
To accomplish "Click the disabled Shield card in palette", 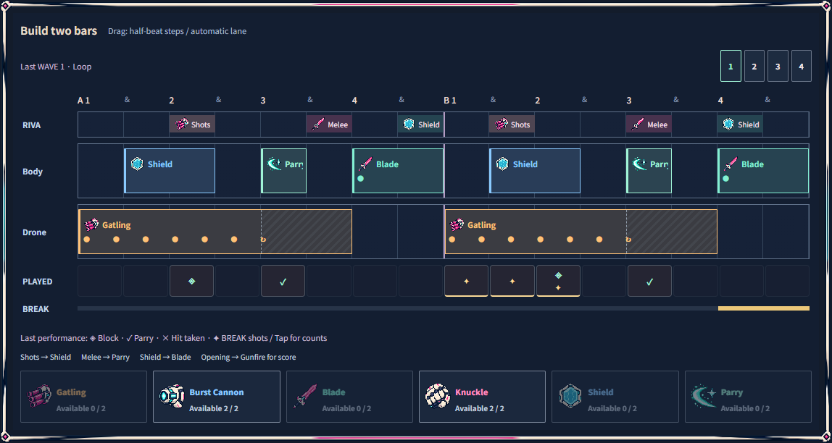I will (615, 397).
